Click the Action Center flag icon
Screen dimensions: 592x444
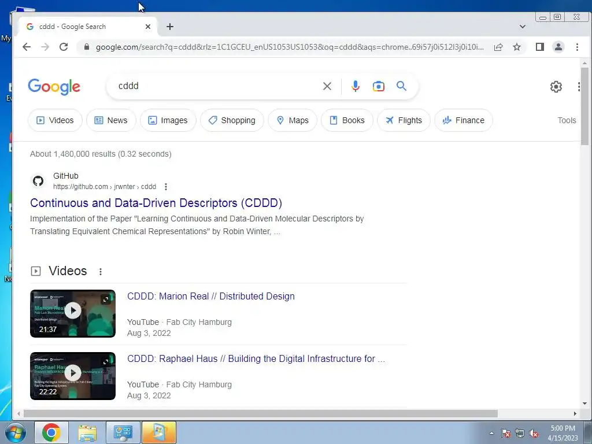[506, 434]
